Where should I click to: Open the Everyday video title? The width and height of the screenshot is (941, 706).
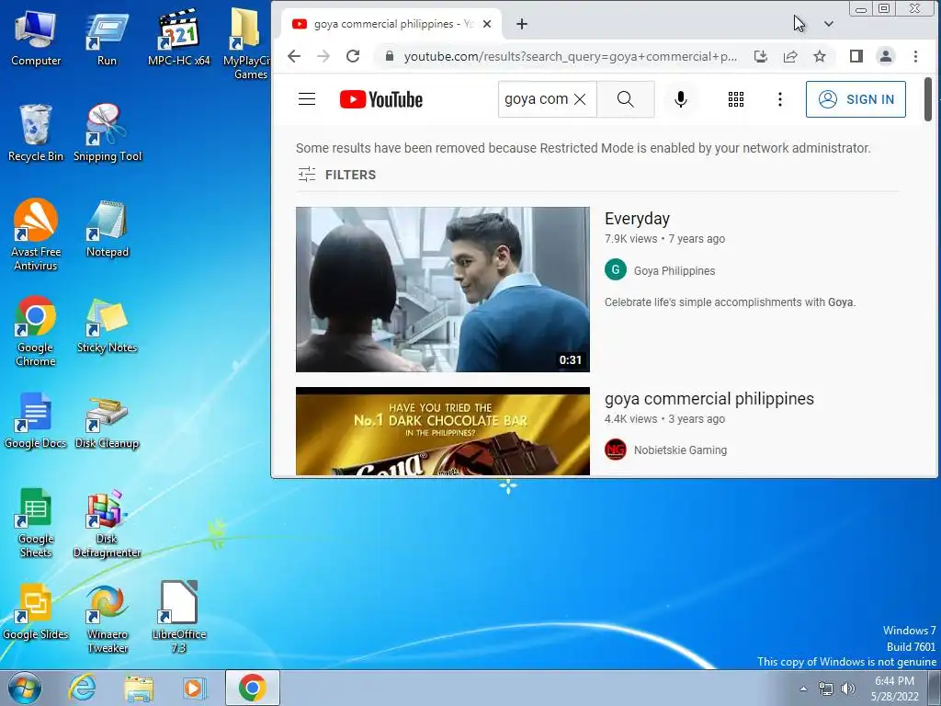tap(638, 219)
